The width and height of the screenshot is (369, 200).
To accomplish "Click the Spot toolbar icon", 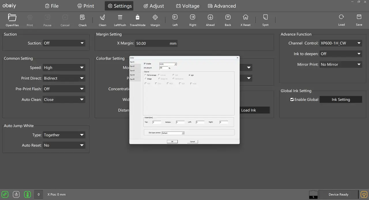I will (x=266, y=17).
